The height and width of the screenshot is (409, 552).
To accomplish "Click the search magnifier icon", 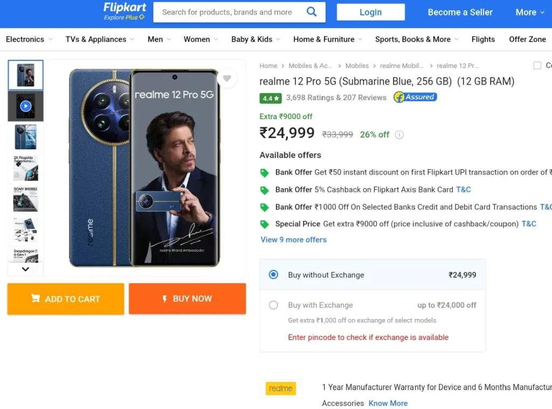I will click(312, 12).
